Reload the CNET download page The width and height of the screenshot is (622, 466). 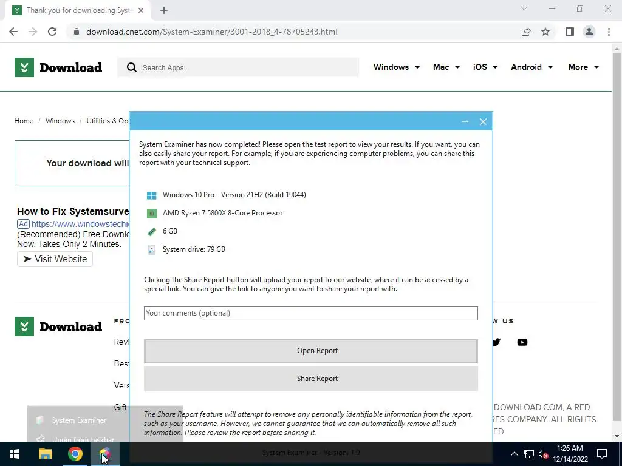tap(52, 32)
